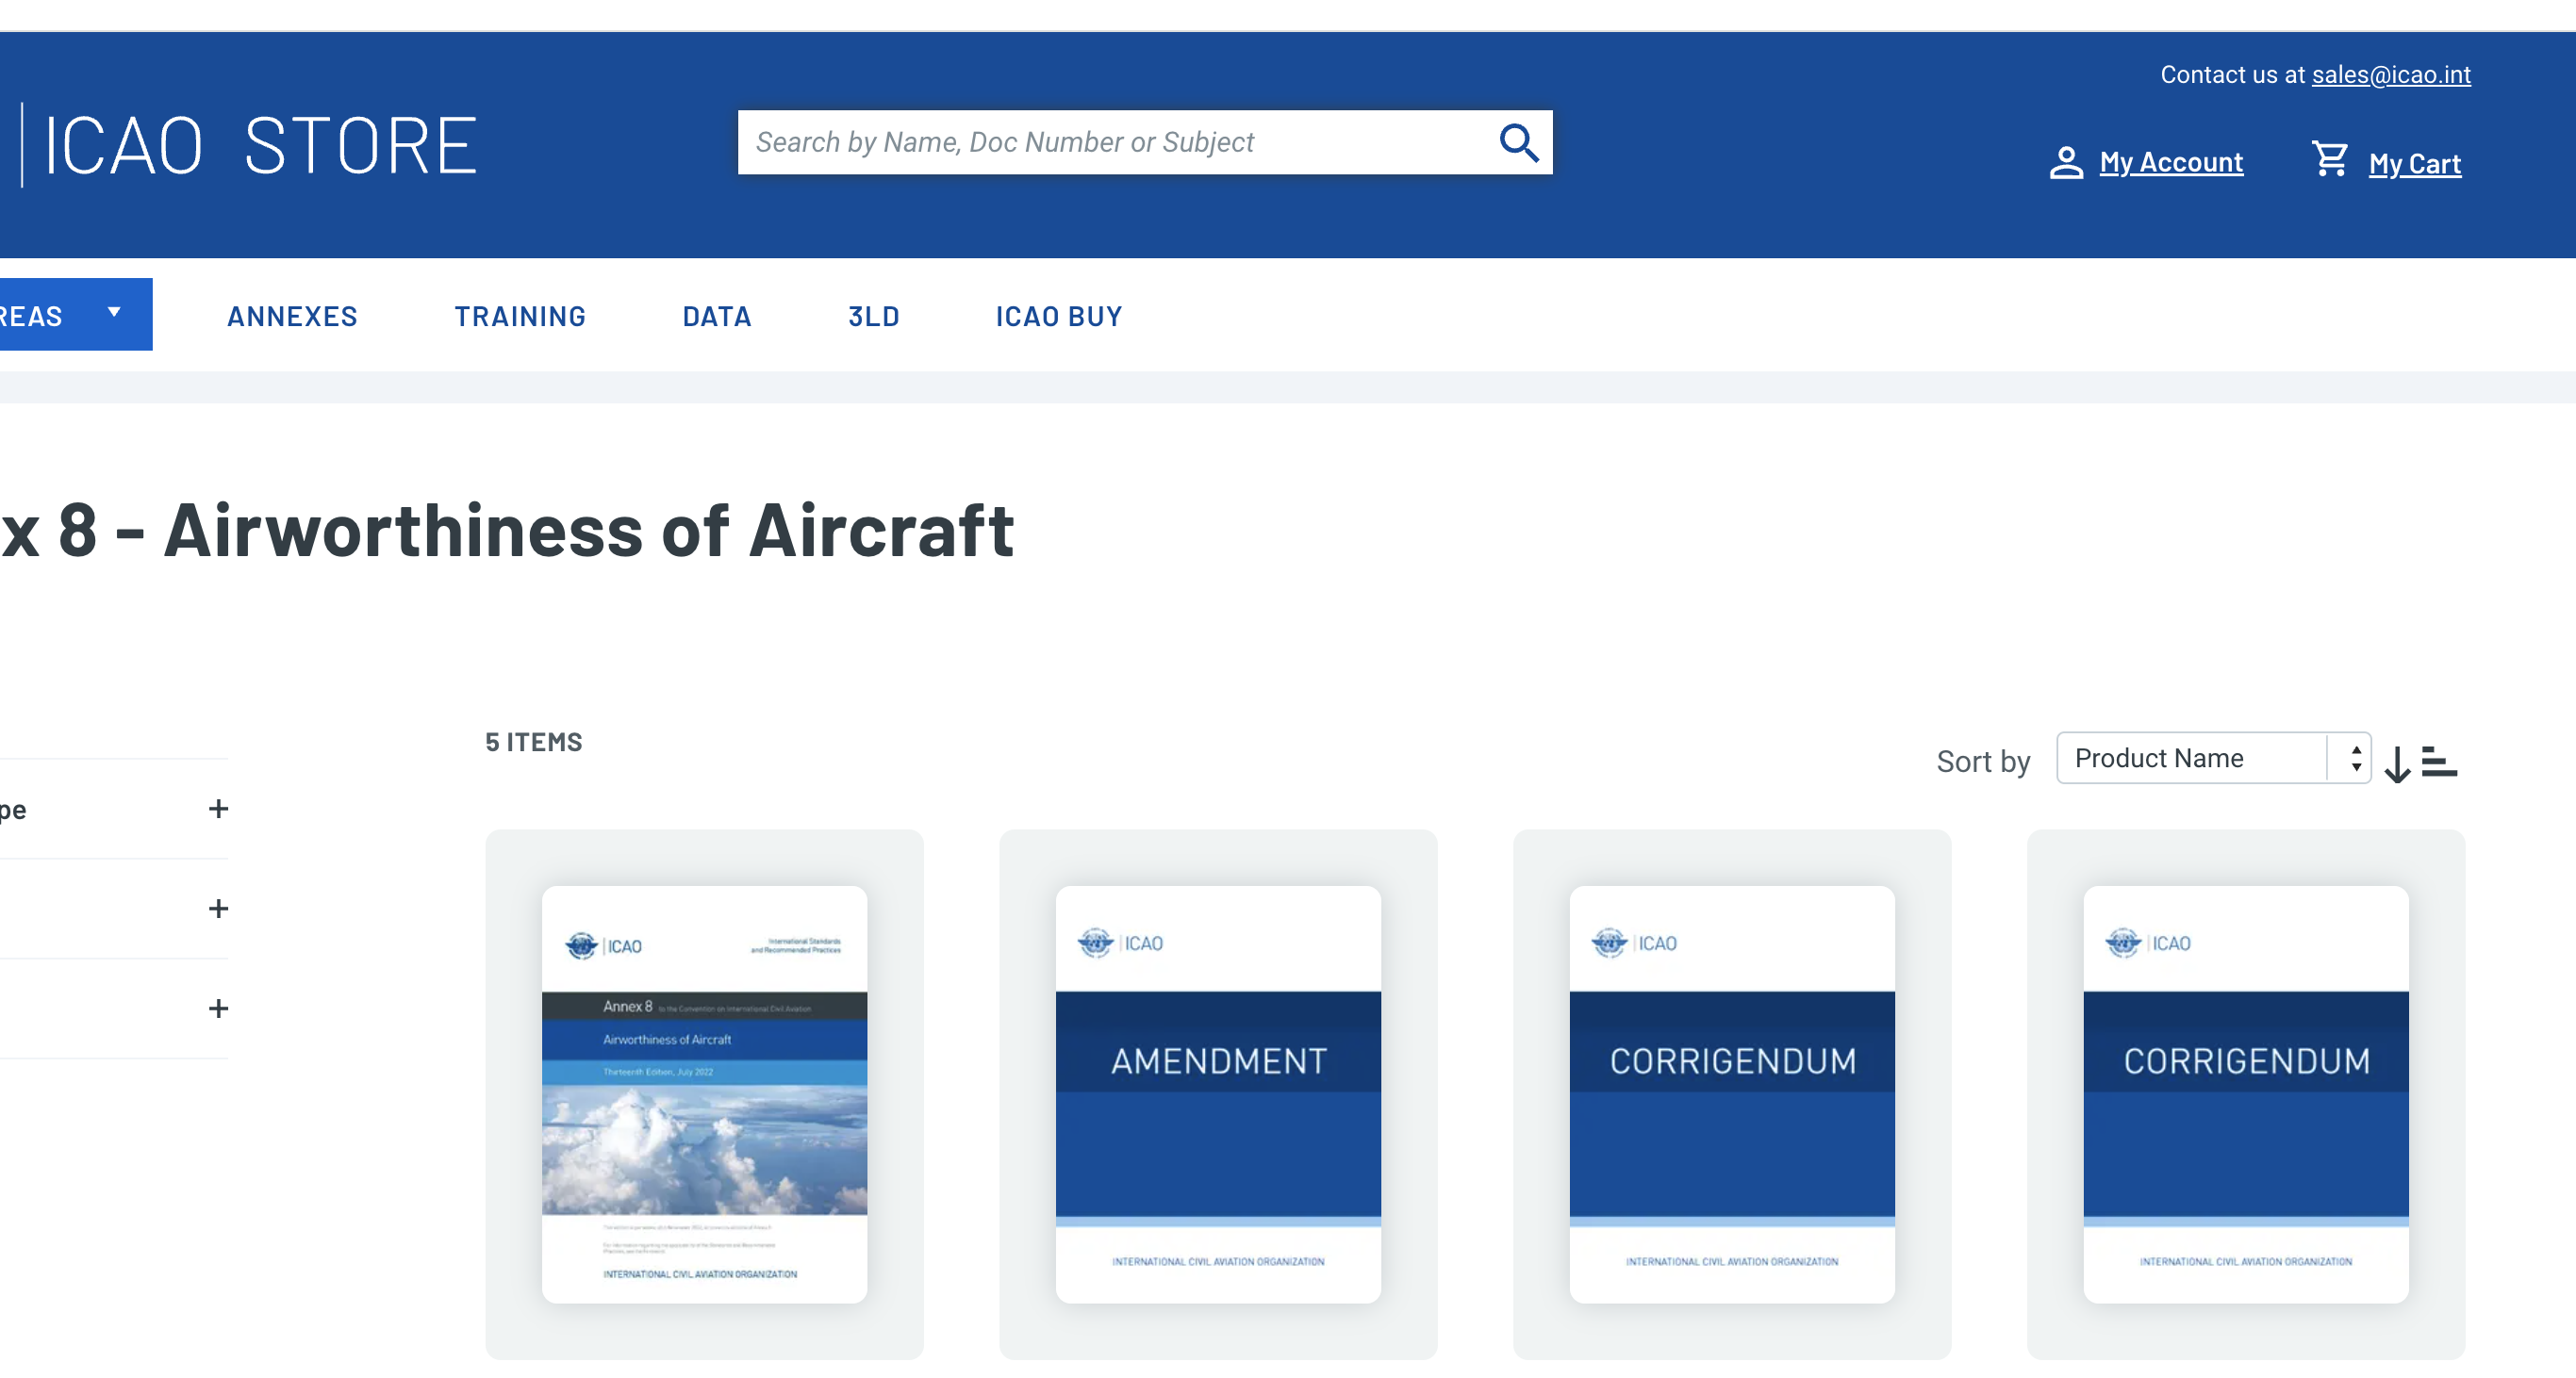The width and height of the screenshot is (2576, 1378).
Task: Open the My Account link
Action: pyautogui.click(x=2171, y=163)
